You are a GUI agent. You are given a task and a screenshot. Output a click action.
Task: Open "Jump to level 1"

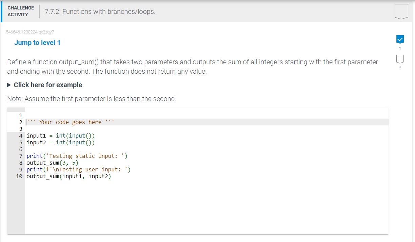click(x=37, y=42)
